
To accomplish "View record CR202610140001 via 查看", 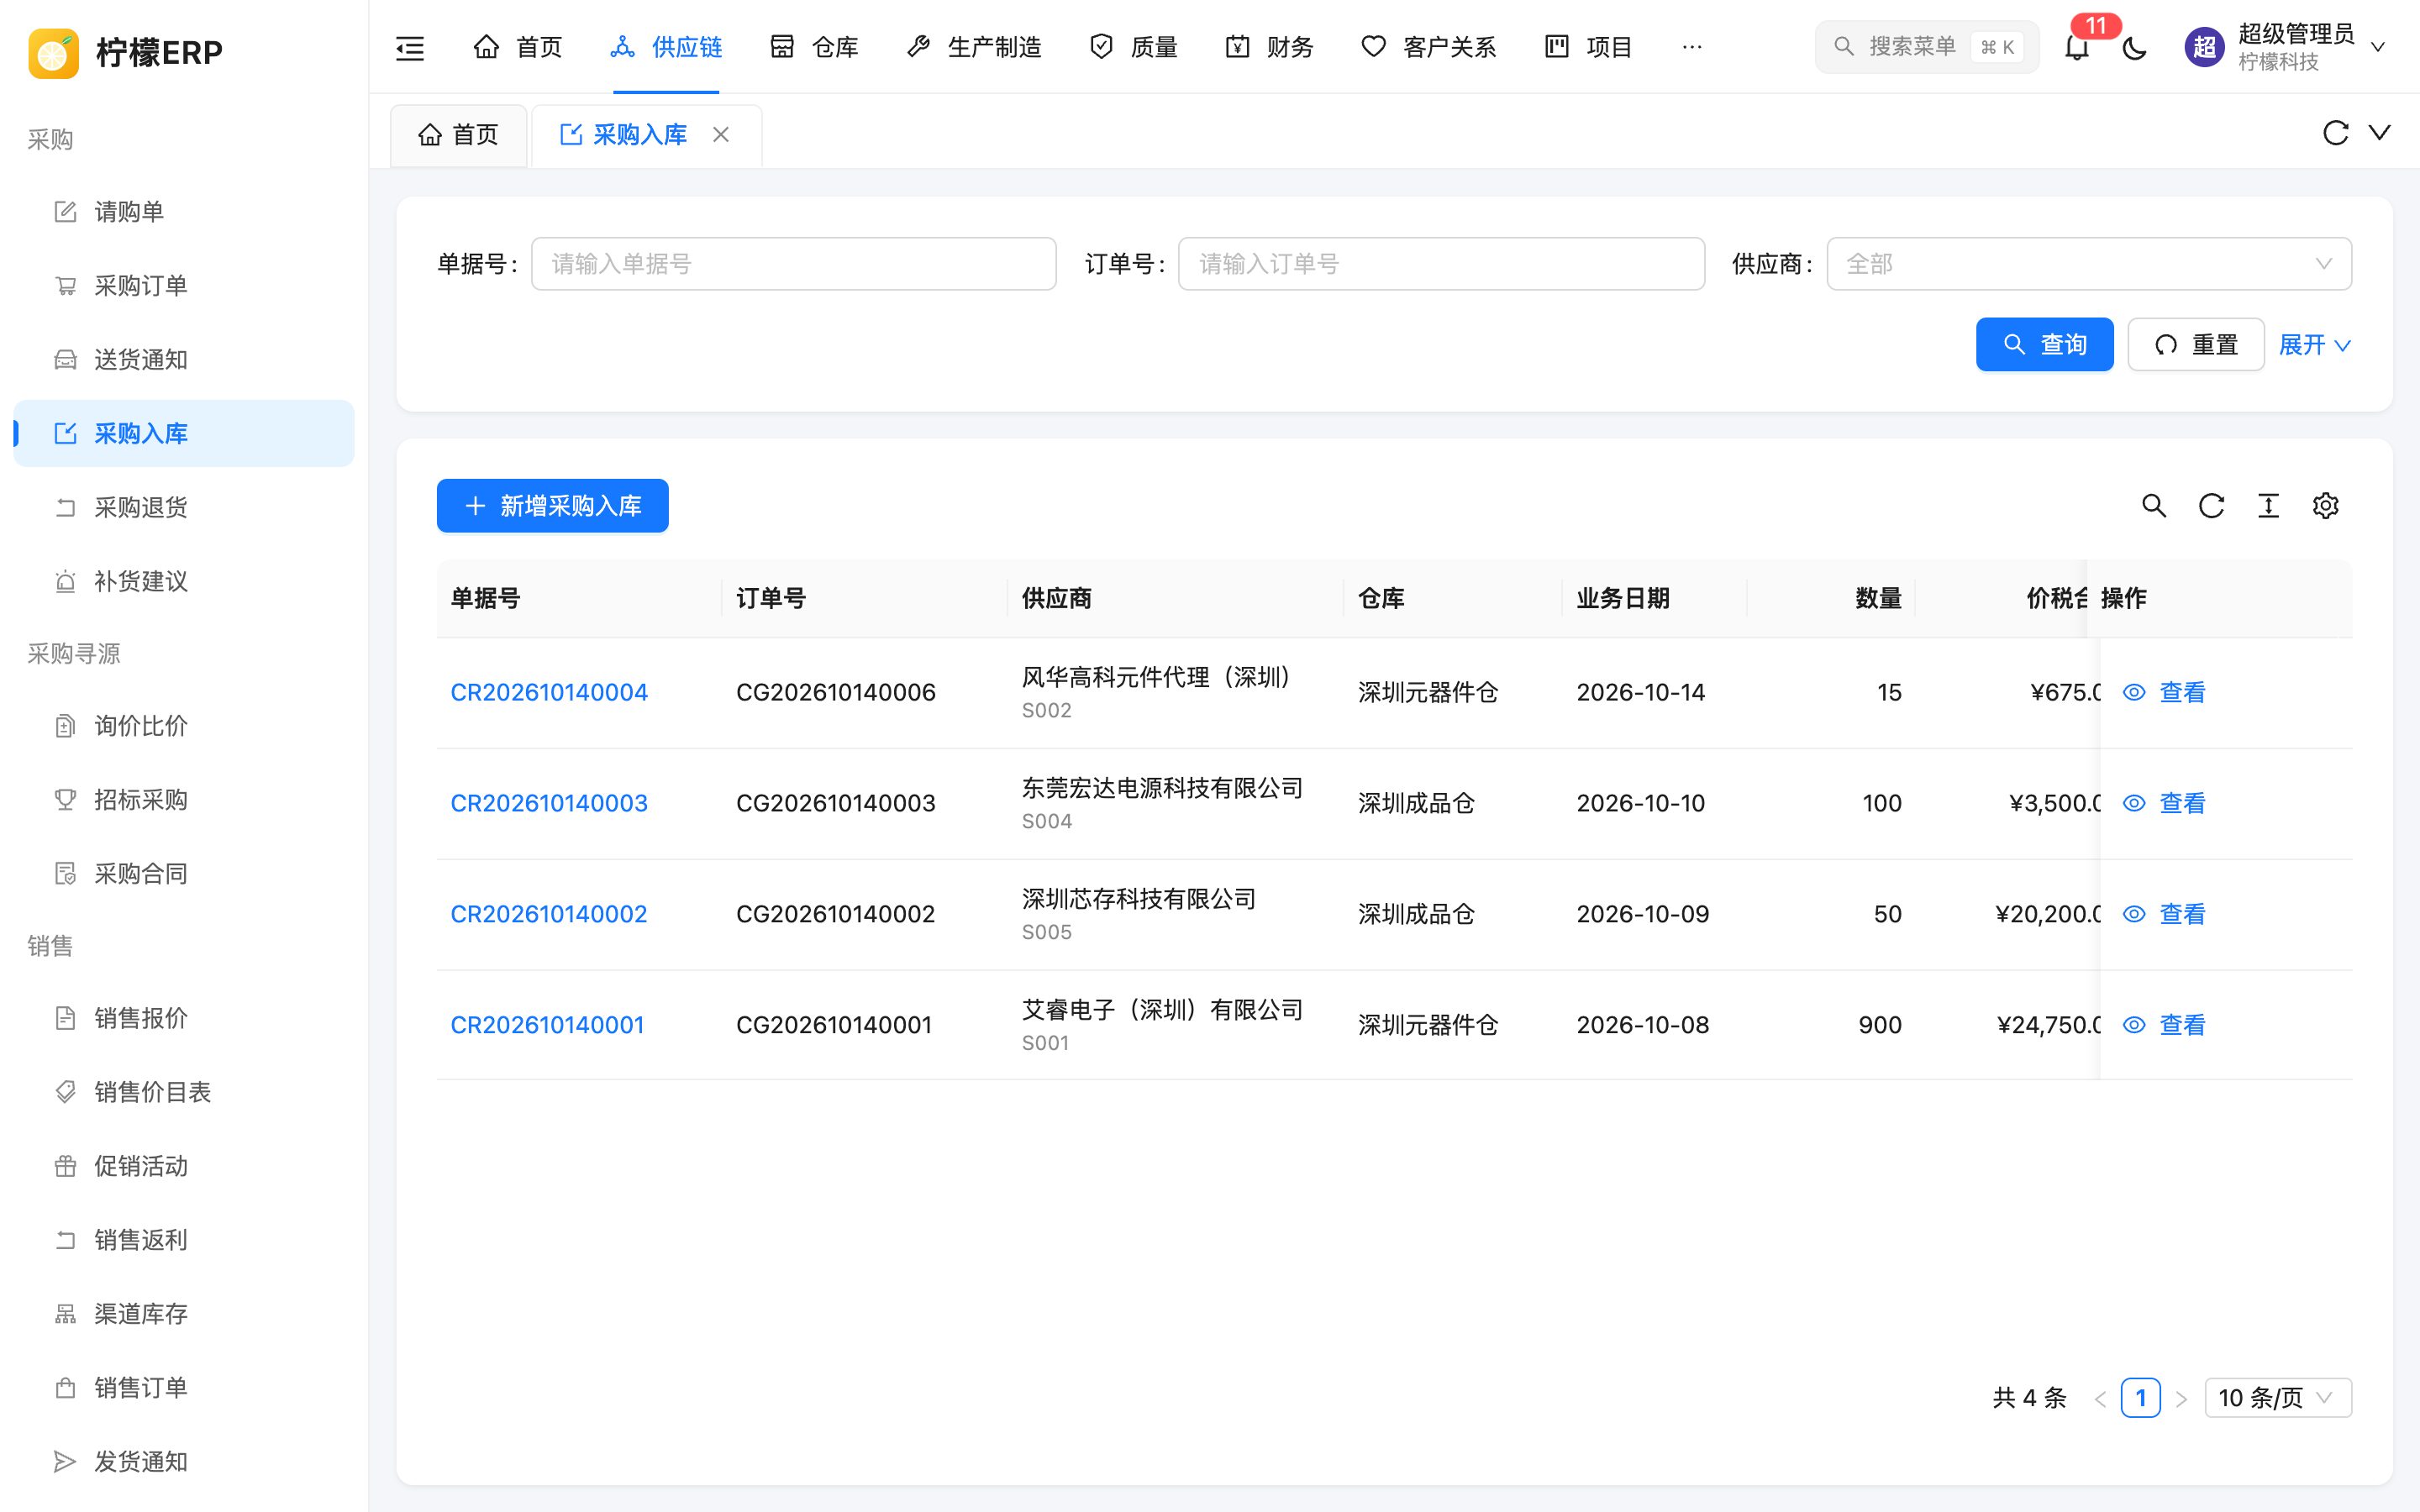I will point(2164,1025).
